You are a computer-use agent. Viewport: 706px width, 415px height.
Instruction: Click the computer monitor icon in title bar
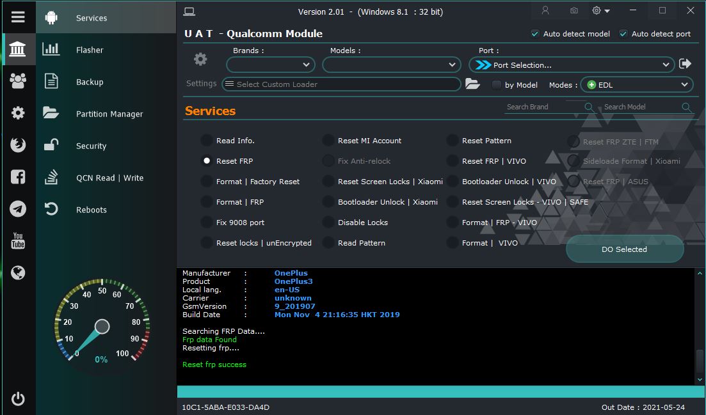point(189,12)
